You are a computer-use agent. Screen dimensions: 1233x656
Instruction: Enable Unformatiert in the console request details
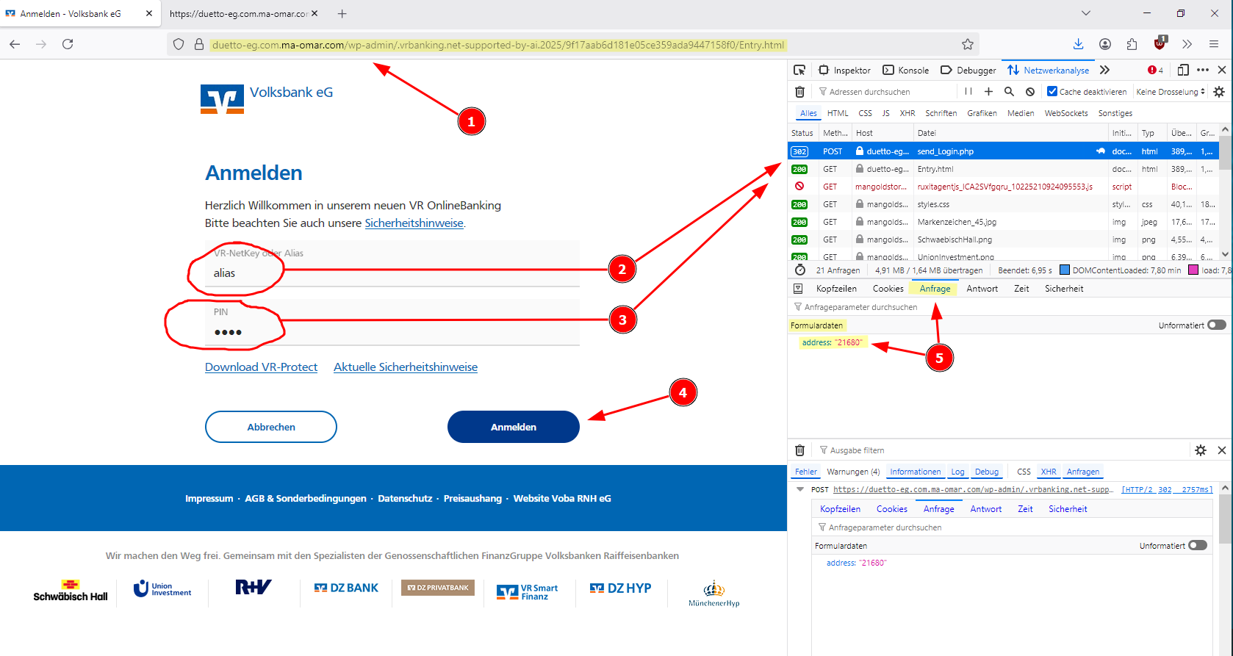click(x=1198, y=546)
